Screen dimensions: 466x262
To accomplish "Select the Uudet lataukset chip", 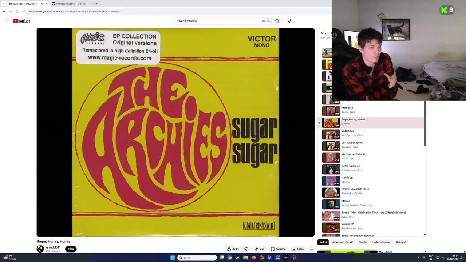I will [381, 242].
